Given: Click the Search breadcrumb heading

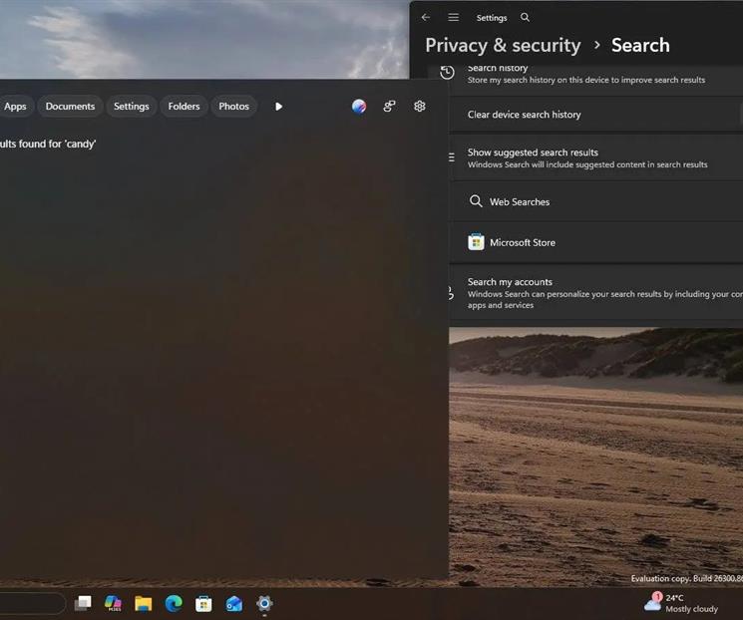Looking at the screenshot, I should [x=640, y=46].
